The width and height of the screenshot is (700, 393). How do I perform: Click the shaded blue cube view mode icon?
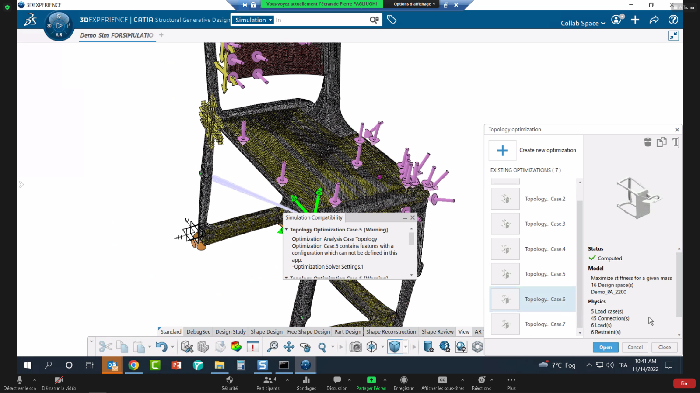tap(395, 347)
